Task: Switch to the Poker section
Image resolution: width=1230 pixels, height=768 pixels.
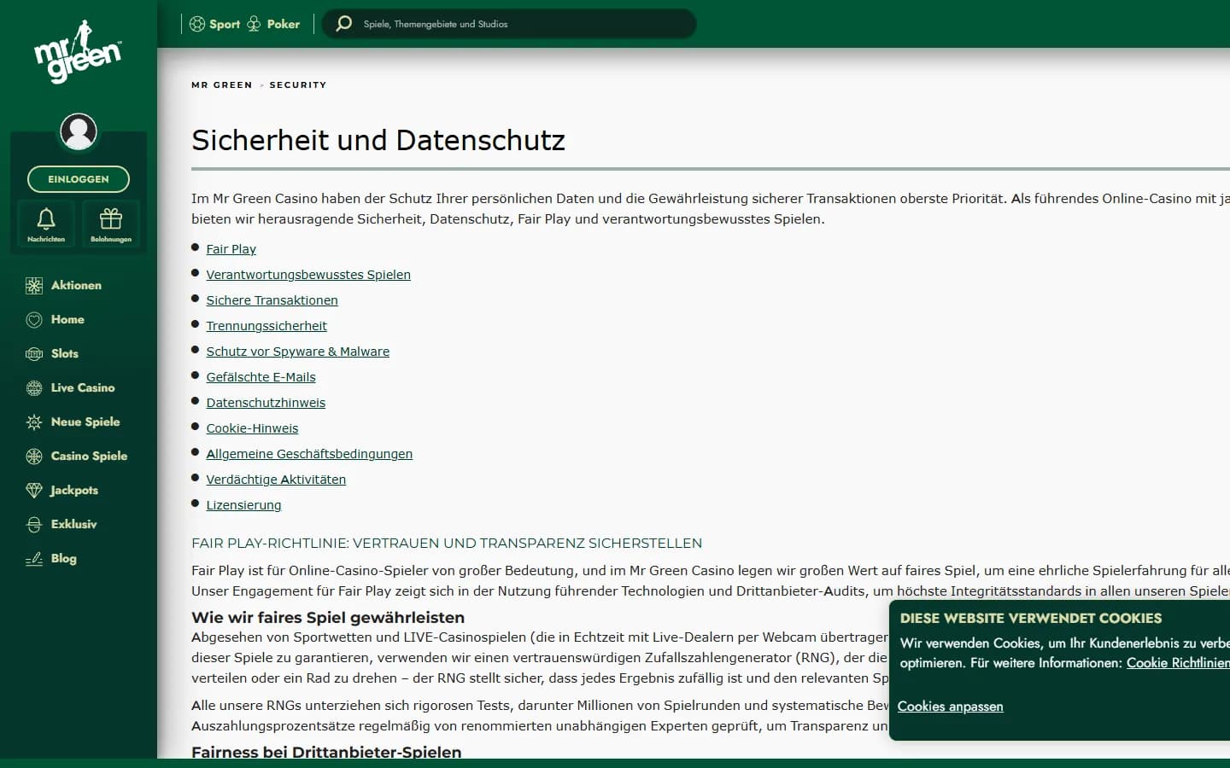Action: point(284,24)
